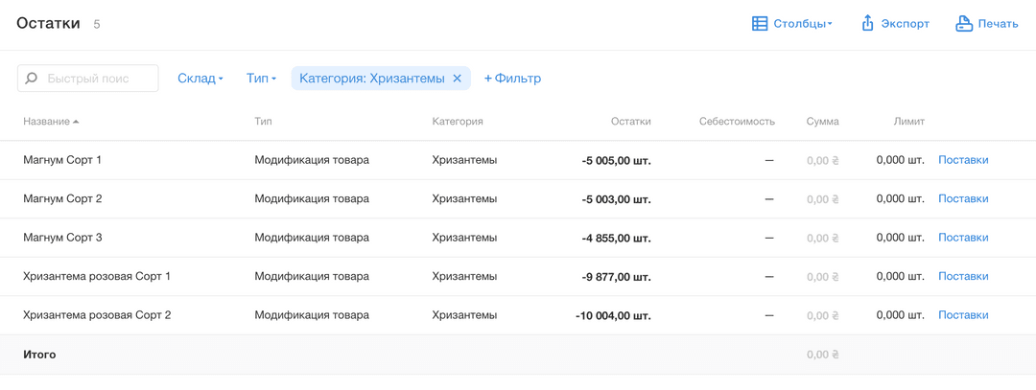Click the sort arrow next to Название
The image size is (1036, 390).
[x=76, y=122]
